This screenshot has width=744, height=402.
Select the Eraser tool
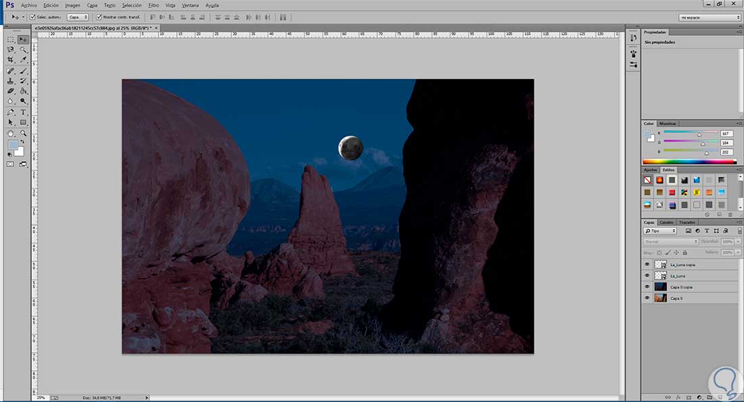pyautogui.click(x=10, y=91)
